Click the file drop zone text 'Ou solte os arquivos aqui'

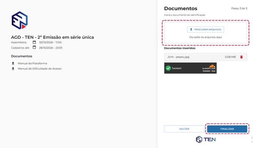pos(205,37)
